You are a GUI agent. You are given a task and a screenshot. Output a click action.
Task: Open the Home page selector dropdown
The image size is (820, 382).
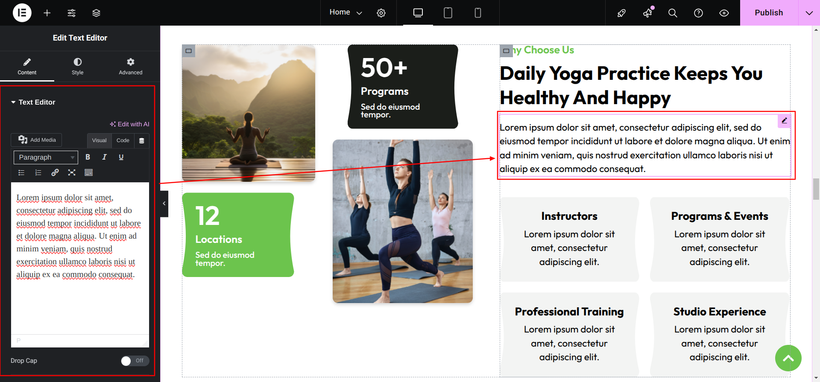(346, 12)
